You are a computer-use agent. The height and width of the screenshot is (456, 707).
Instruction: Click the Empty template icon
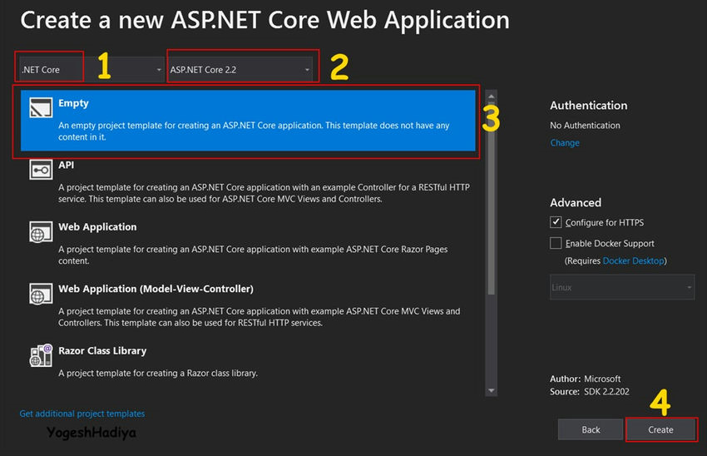(41, 108)
